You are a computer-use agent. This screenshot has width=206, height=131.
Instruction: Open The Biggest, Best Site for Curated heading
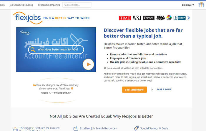(39, 128)
